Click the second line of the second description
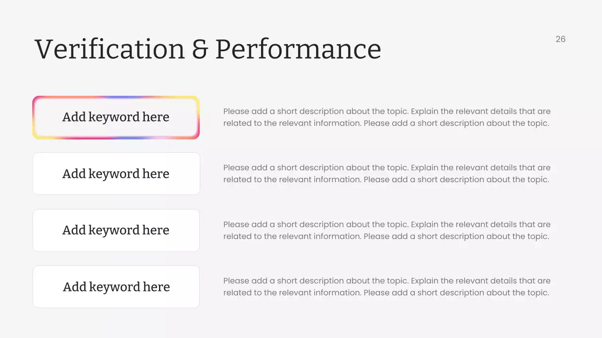Screen dimensions: 602x338 point(386,180)
